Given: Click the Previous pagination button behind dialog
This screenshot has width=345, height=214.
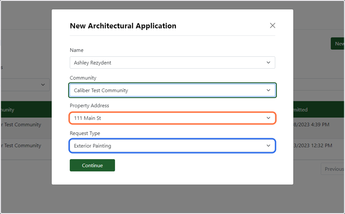Looking at the screenshot, I should [333, 169].
